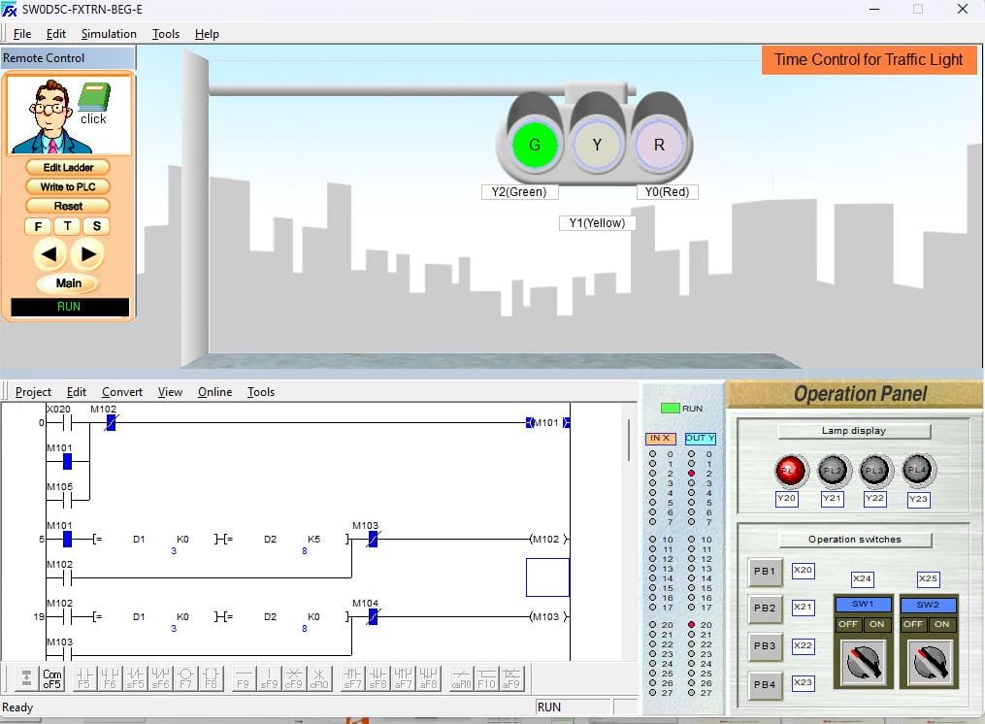985x724 pixels.
Task: Click the green book icon labeled click
Action: pos(93,98)
